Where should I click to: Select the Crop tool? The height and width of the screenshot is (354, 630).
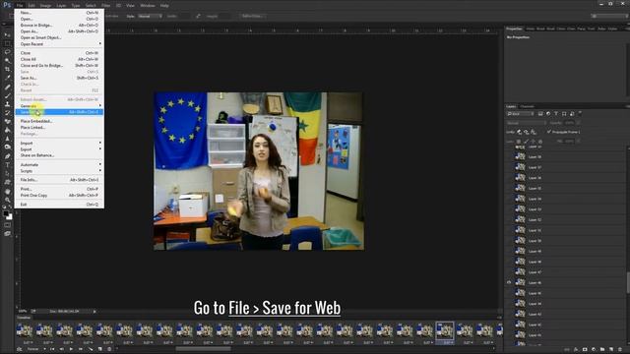(x=7, y=70)
